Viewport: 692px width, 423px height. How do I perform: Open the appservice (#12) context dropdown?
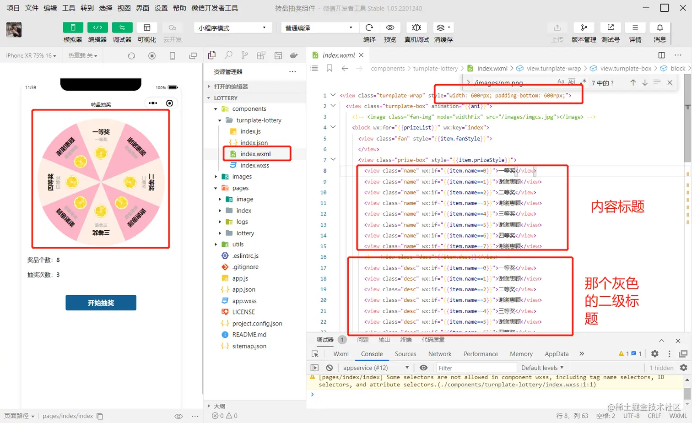(x=376, y=368)
